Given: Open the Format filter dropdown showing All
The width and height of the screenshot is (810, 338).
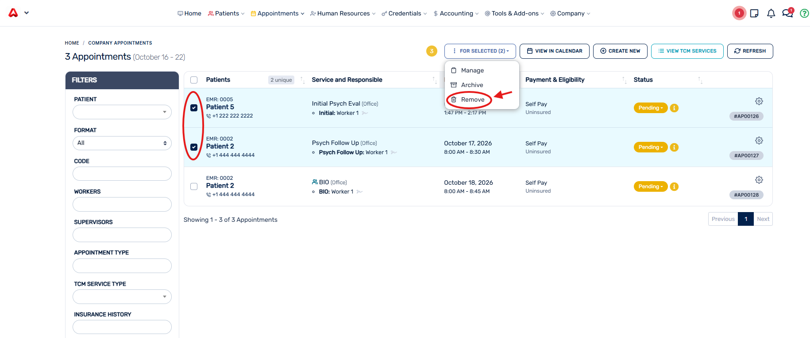Looking at the screenshot, I should click(x=122, y=143).
